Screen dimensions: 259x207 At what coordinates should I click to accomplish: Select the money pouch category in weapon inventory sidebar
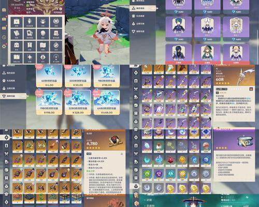point(136,122)
